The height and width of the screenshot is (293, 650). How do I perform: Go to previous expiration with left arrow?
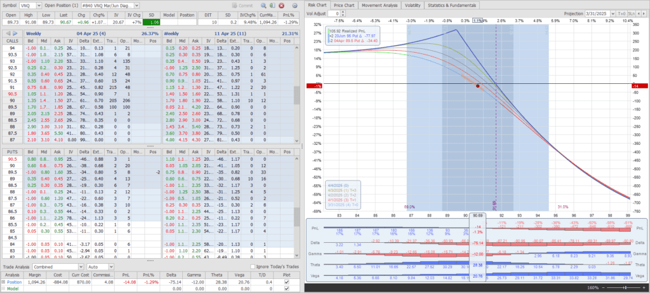click(x=9, y=33)
